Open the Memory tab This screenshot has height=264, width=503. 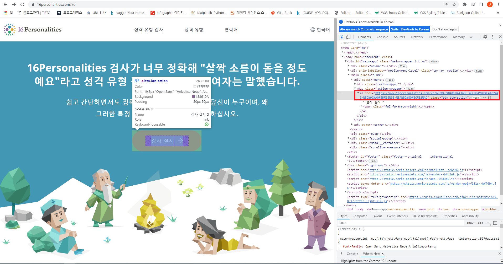pyautogui.click(x=459, y=37)
